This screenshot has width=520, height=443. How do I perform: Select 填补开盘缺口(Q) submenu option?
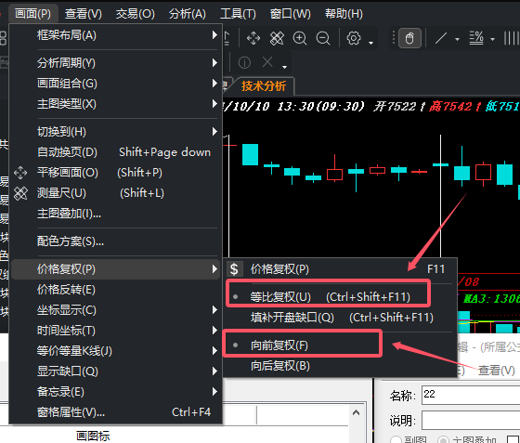click(x=340, y=318)
